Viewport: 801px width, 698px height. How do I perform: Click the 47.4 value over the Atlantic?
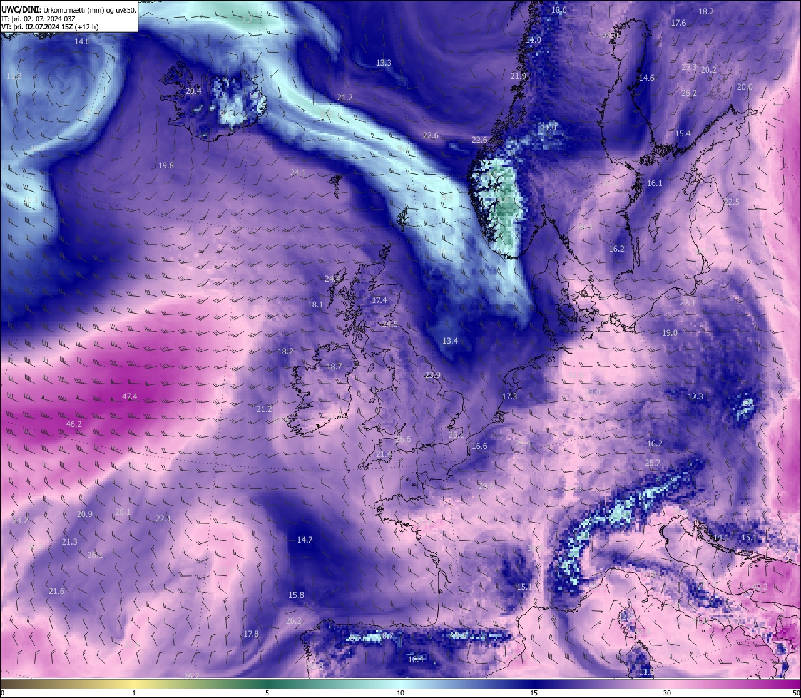[130, 397]
